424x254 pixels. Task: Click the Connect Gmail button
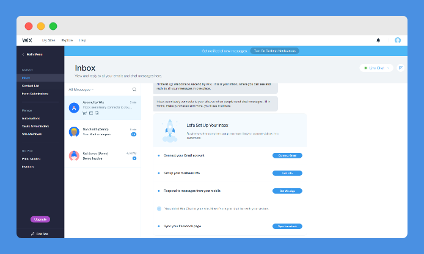click(287, 155)
